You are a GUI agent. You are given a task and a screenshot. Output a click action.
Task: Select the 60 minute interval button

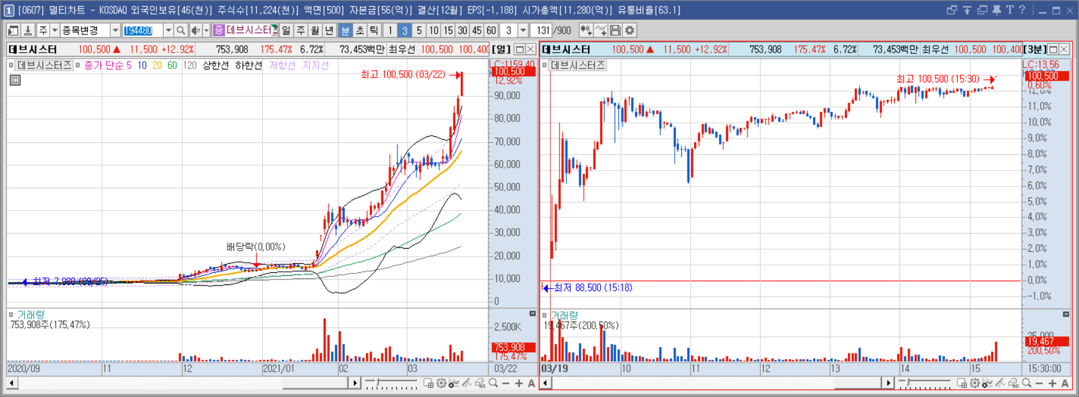[x=492, y=30]
